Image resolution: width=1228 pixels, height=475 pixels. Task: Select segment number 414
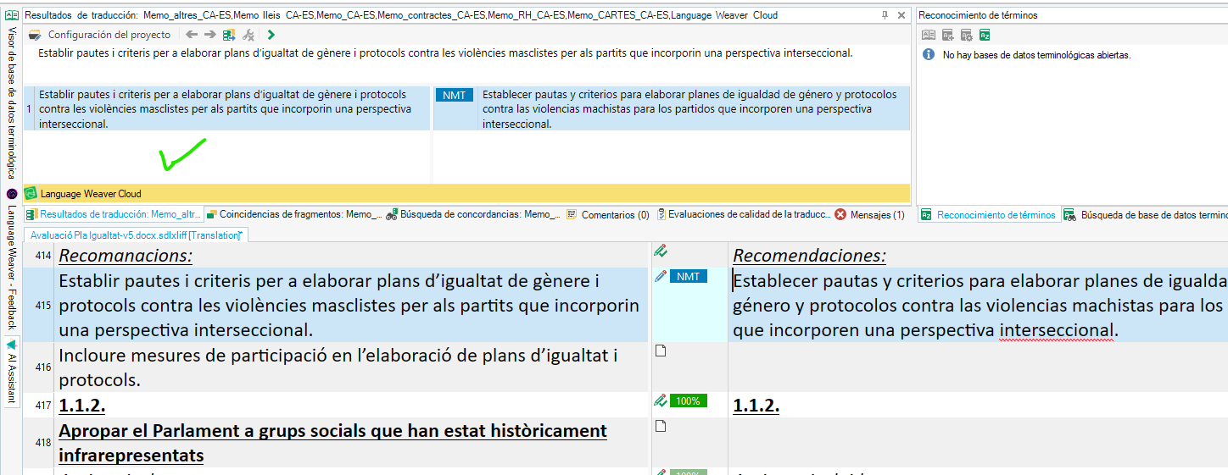tap(44, 255)
